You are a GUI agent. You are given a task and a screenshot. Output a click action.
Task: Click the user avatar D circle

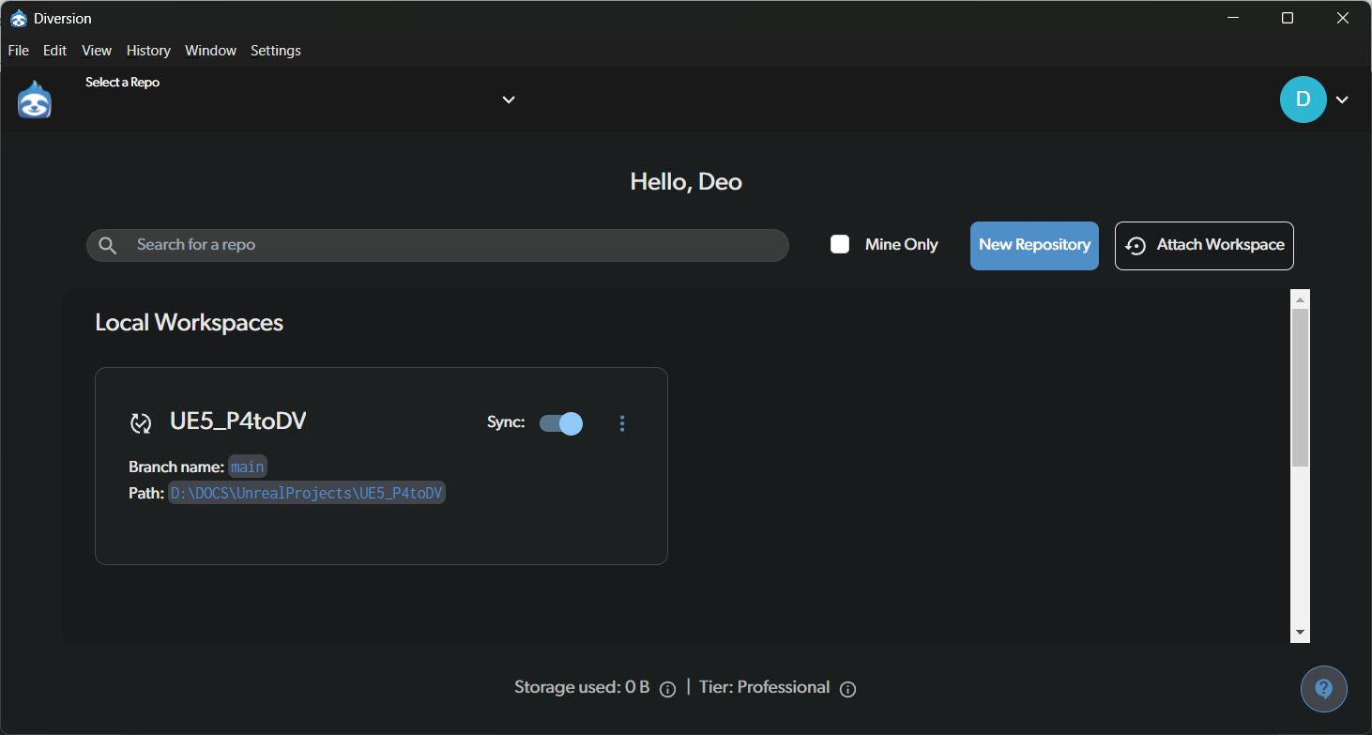click(1303, 100)
